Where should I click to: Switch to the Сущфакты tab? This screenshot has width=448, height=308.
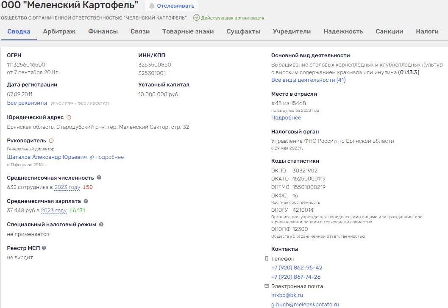(x=243, y=31)
